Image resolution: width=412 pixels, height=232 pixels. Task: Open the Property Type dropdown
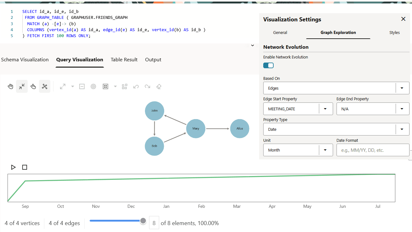click(x=336, y=129)
